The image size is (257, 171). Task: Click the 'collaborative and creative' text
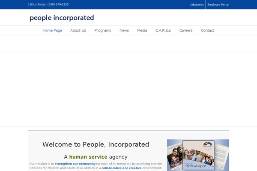tap(122, 168)
